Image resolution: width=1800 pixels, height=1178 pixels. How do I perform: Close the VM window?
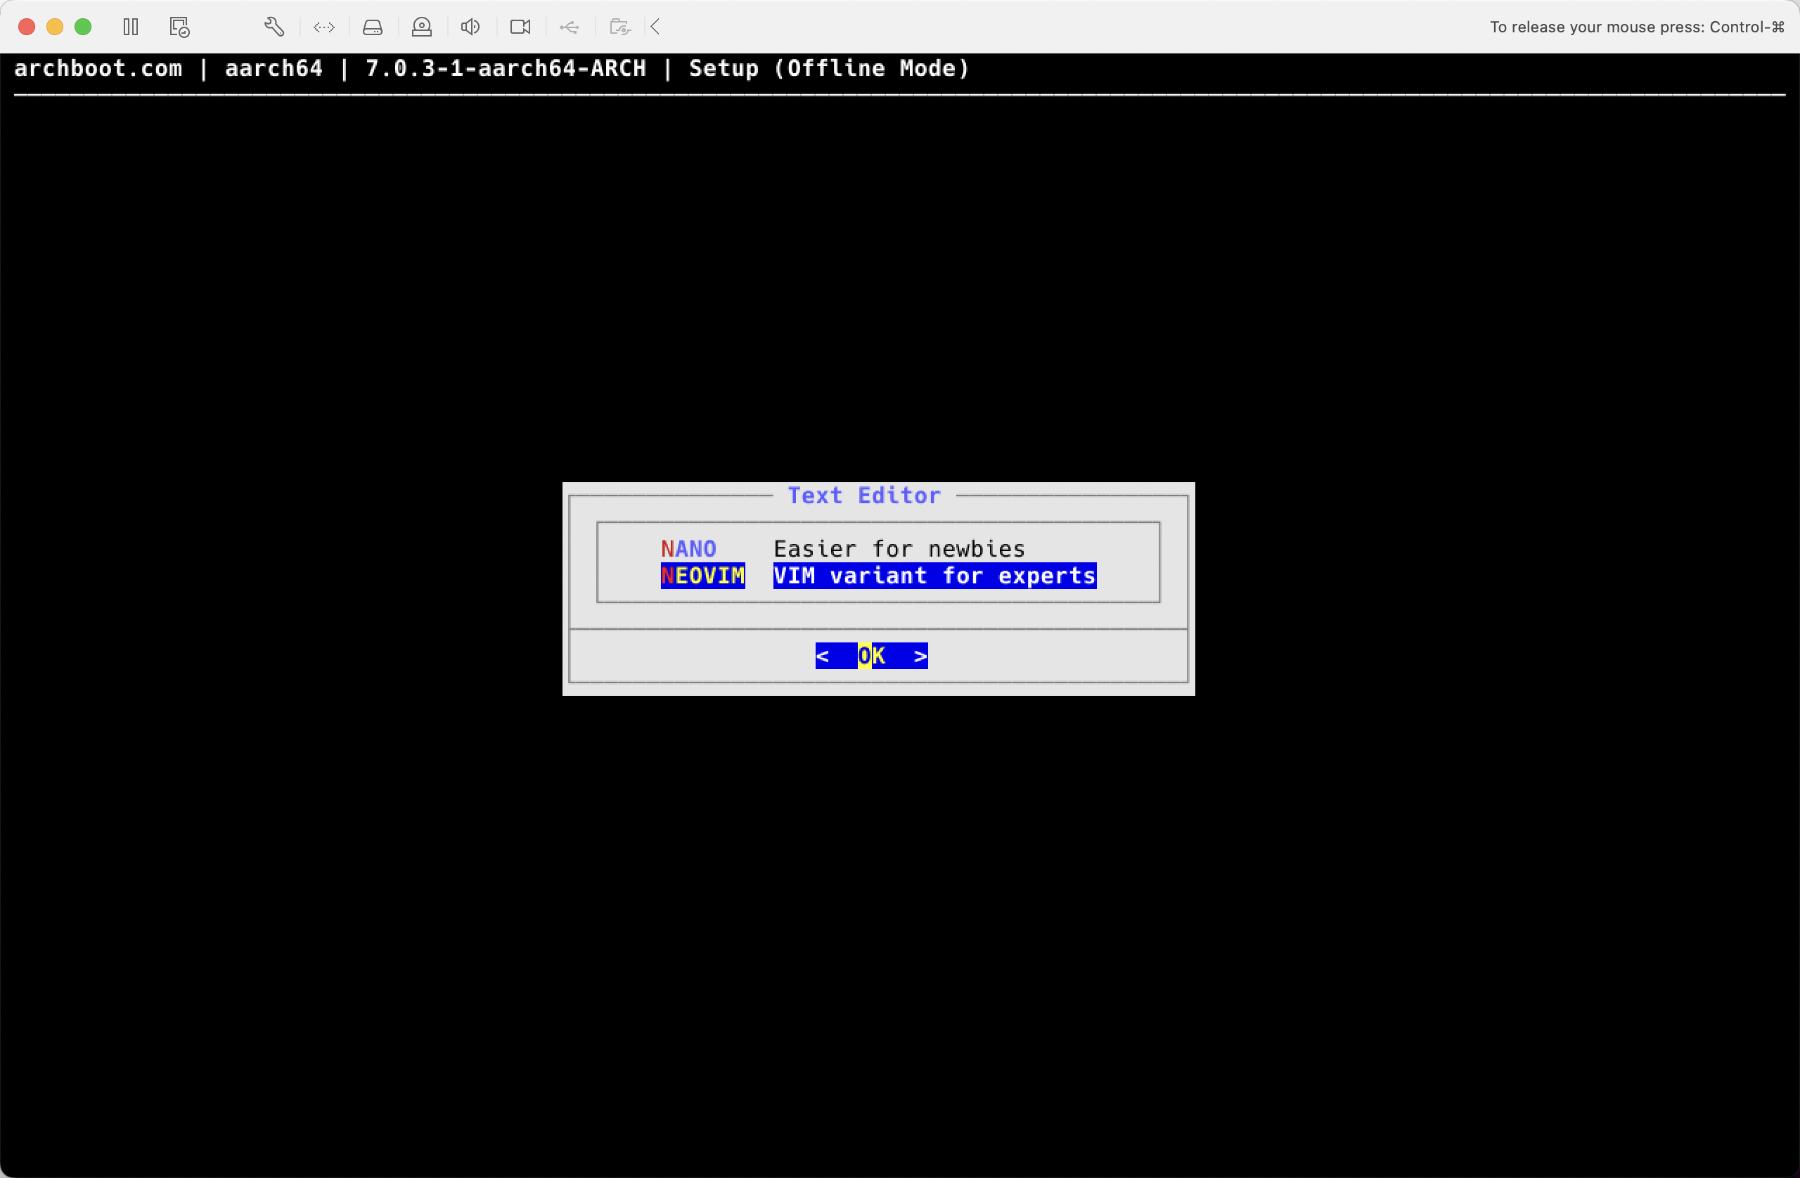click(x=27, y=27)
